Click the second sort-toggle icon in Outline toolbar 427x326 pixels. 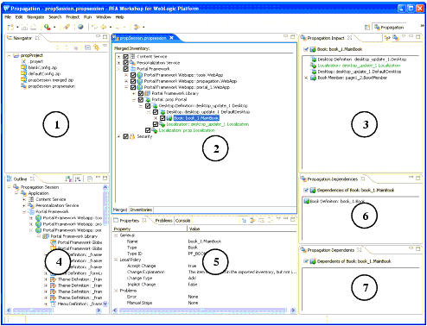tap(78, 179)
